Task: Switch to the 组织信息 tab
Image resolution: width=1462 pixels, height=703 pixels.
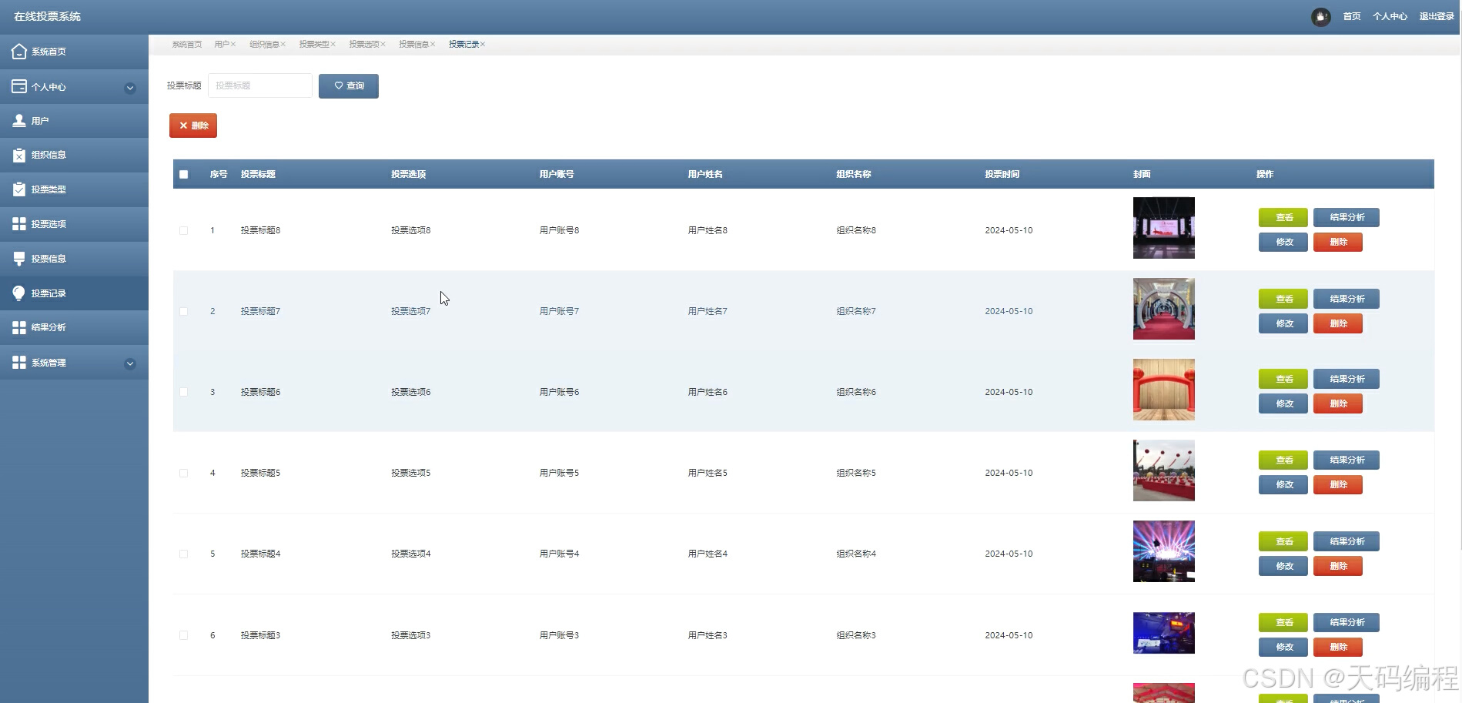Action: (264, 45)
